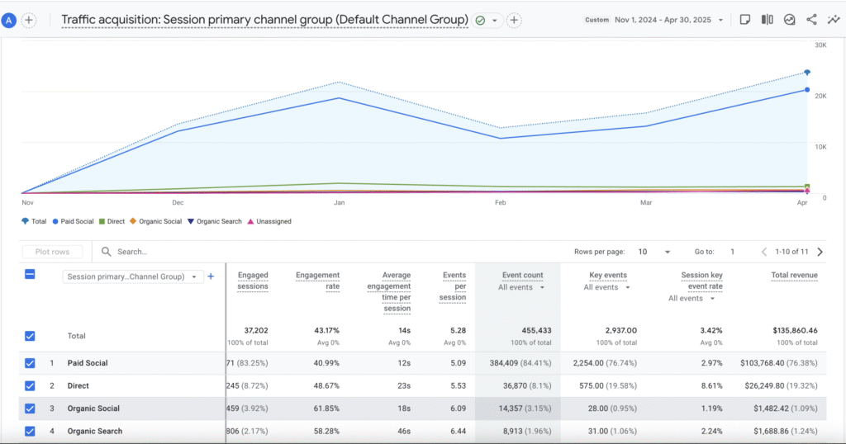Go to next page of table rows

(820, 252)
